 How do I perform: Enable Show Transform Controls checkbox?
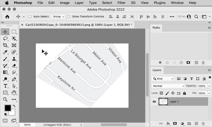tap(69, 17)
